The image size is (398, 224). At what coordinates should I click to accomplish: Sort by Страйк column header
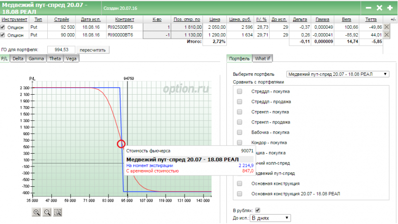click(62, 19)
